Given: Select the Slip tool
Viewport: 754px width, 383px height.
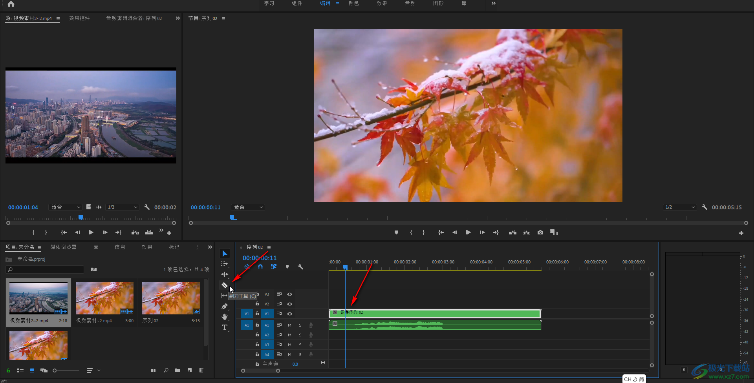Looking at the screenshot, I should coord(224,296).
